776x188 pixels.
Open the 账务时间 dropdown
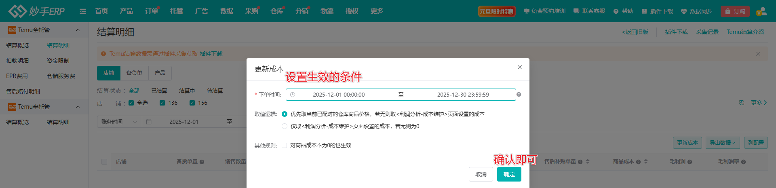click(119, 122)
